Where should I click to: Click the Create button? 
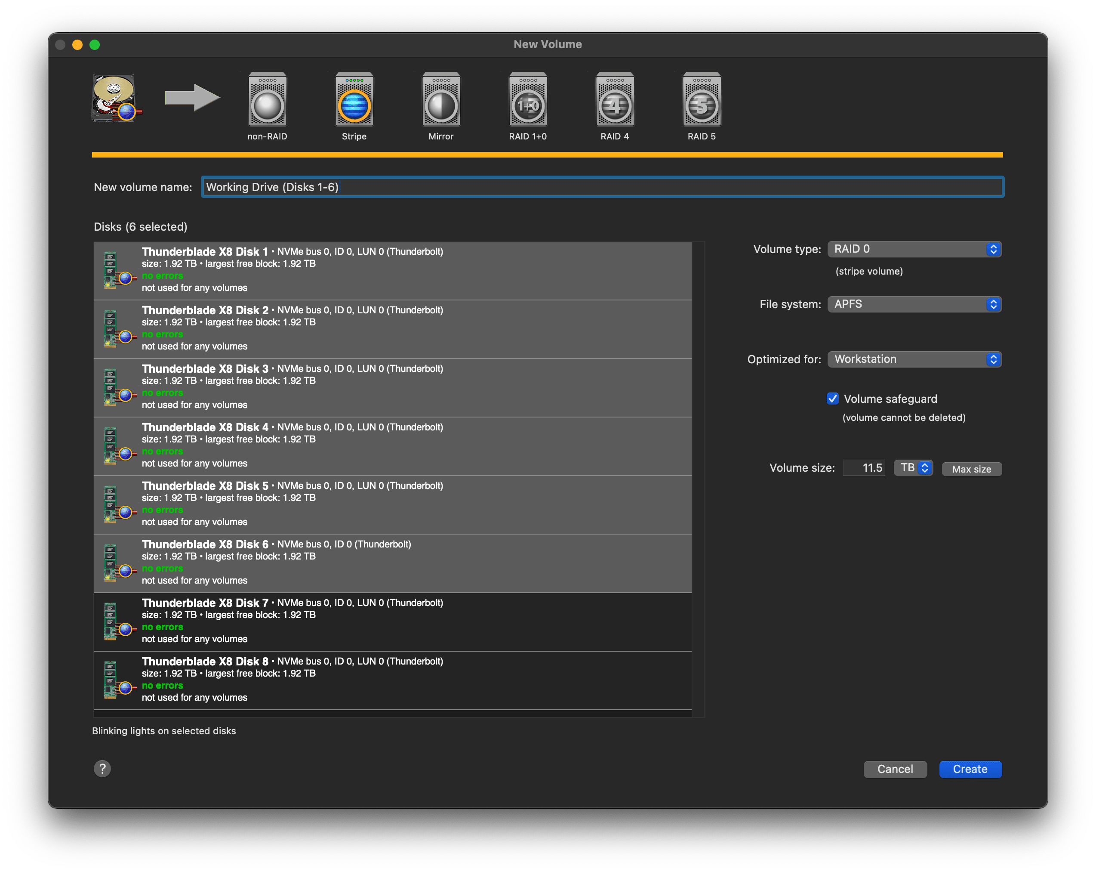click(970, 769)
